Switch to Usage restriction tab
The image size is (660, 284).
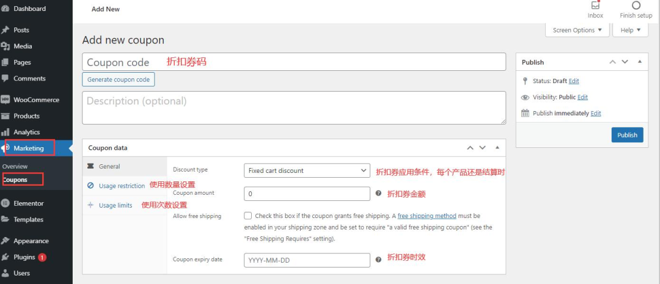[122, 186]
